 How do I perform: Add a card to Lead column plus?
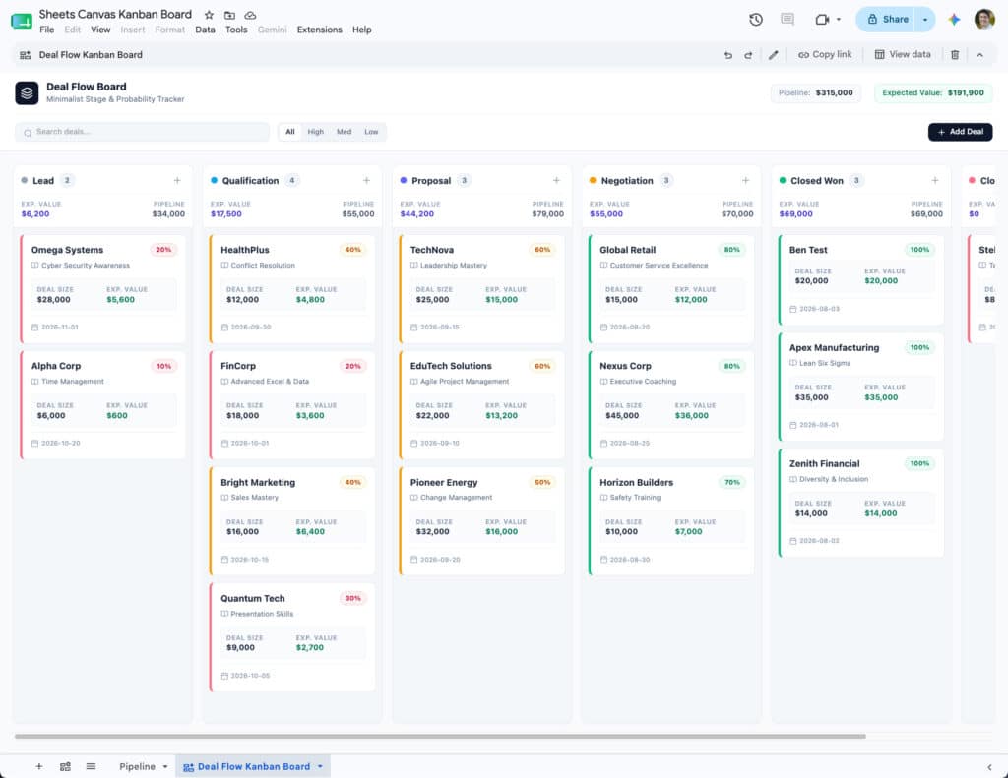tap(177, 181)
